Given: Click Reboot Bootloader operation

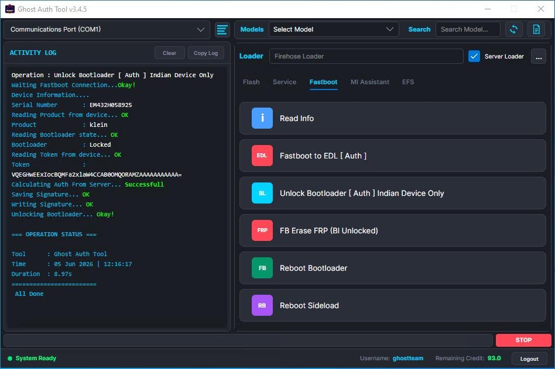Looking at the screenshot, I should tap(392, 268).
